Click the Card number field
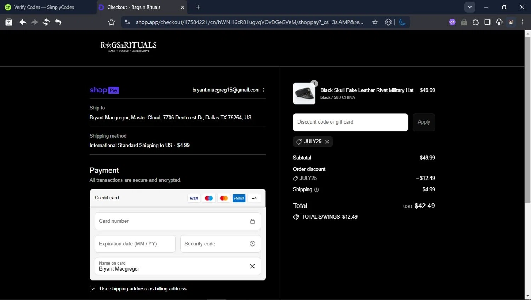Screen dimensions: 531x300 click(178, 221)
